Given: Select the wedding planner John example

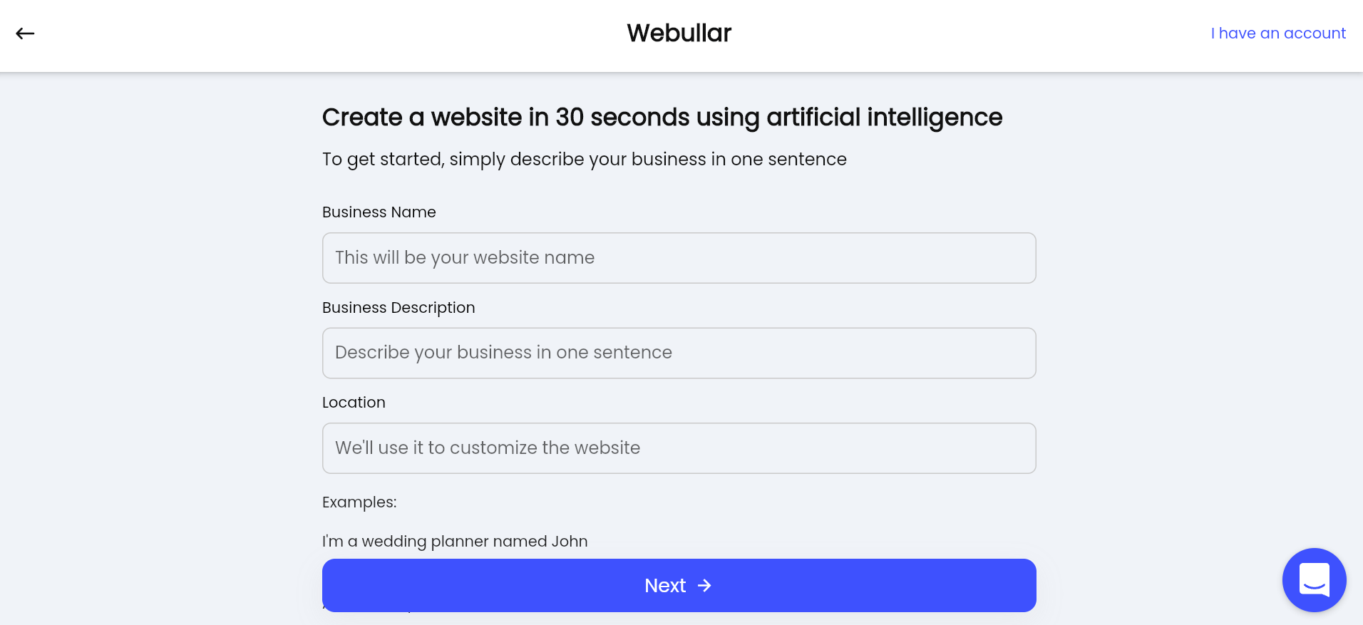Looking at the screenshot, I should (455, 541).
